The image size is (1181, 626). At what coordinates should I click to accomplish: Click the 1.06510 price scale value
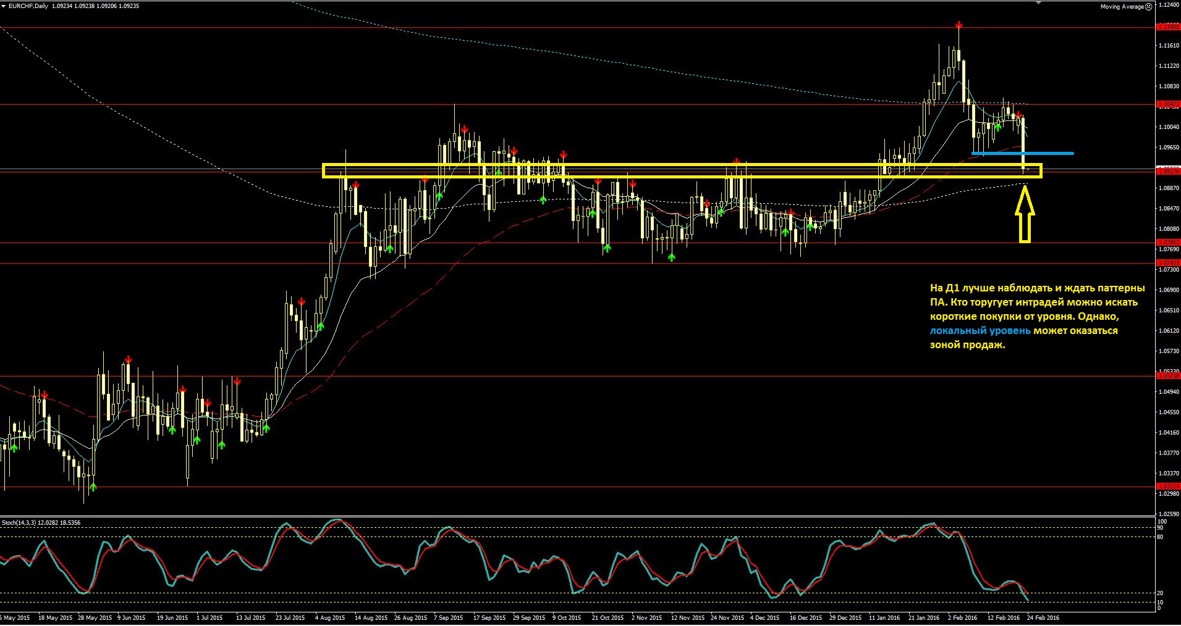pyautogui.click(x=1169, y=311)
